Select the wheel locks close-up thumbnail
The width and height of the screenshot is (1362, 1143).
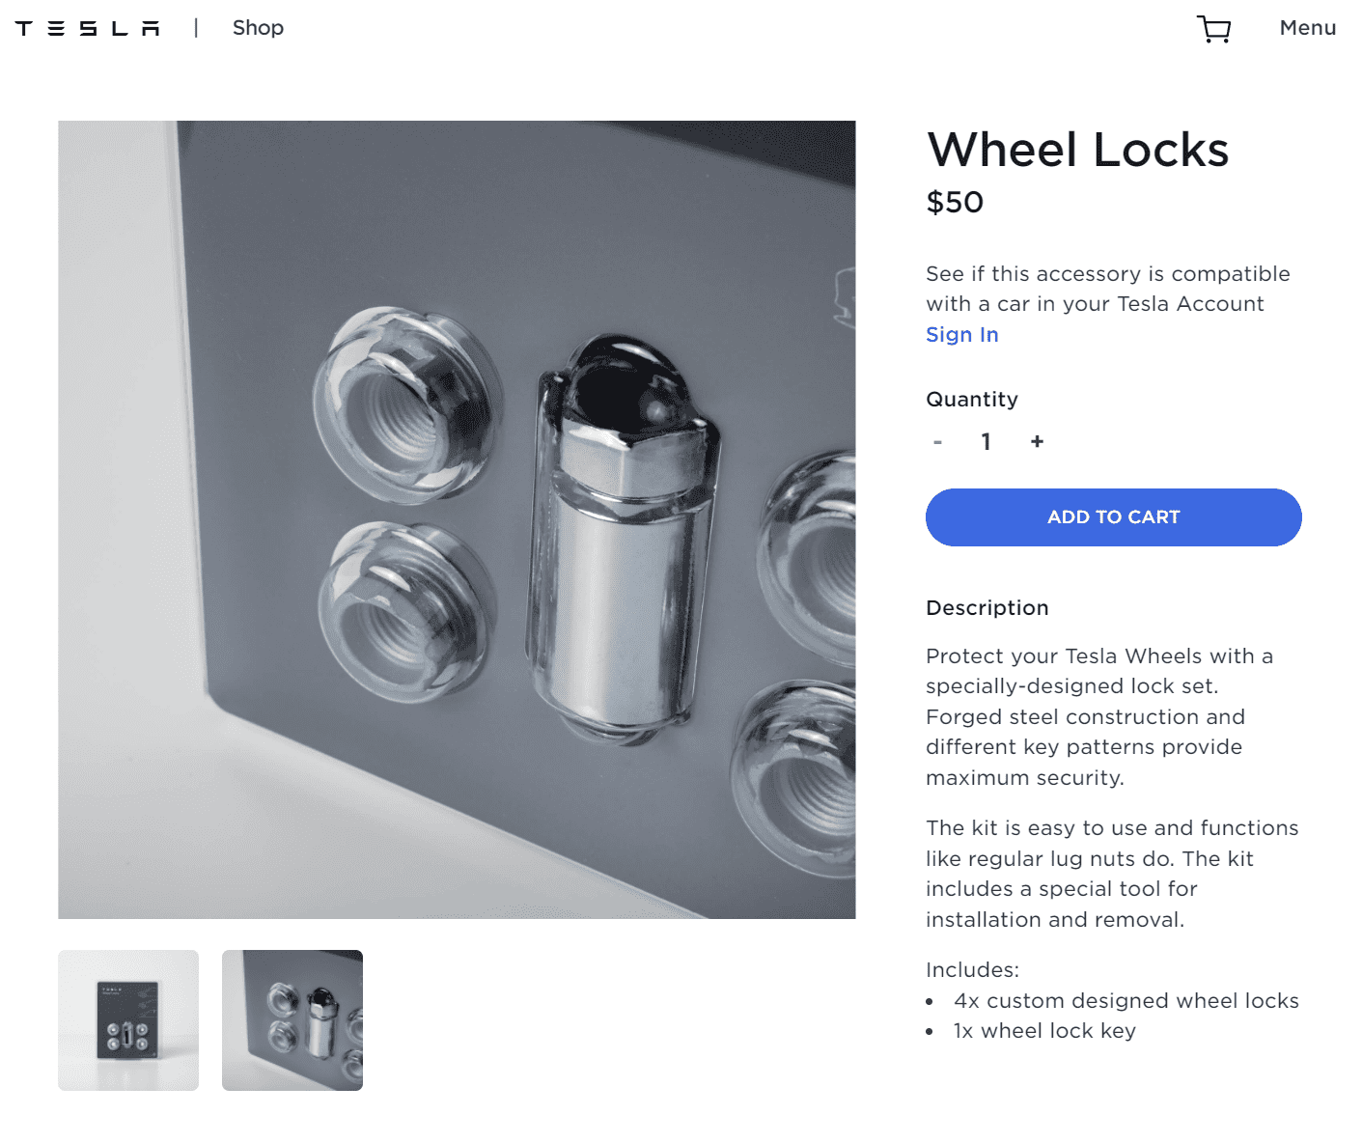(292, 1020)
